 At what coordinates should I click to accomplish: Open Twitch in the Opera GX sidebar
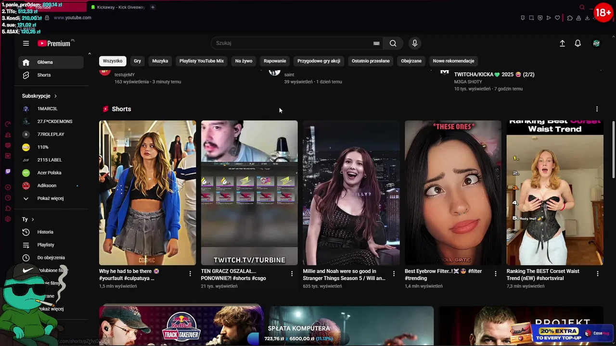click(8, 171)
